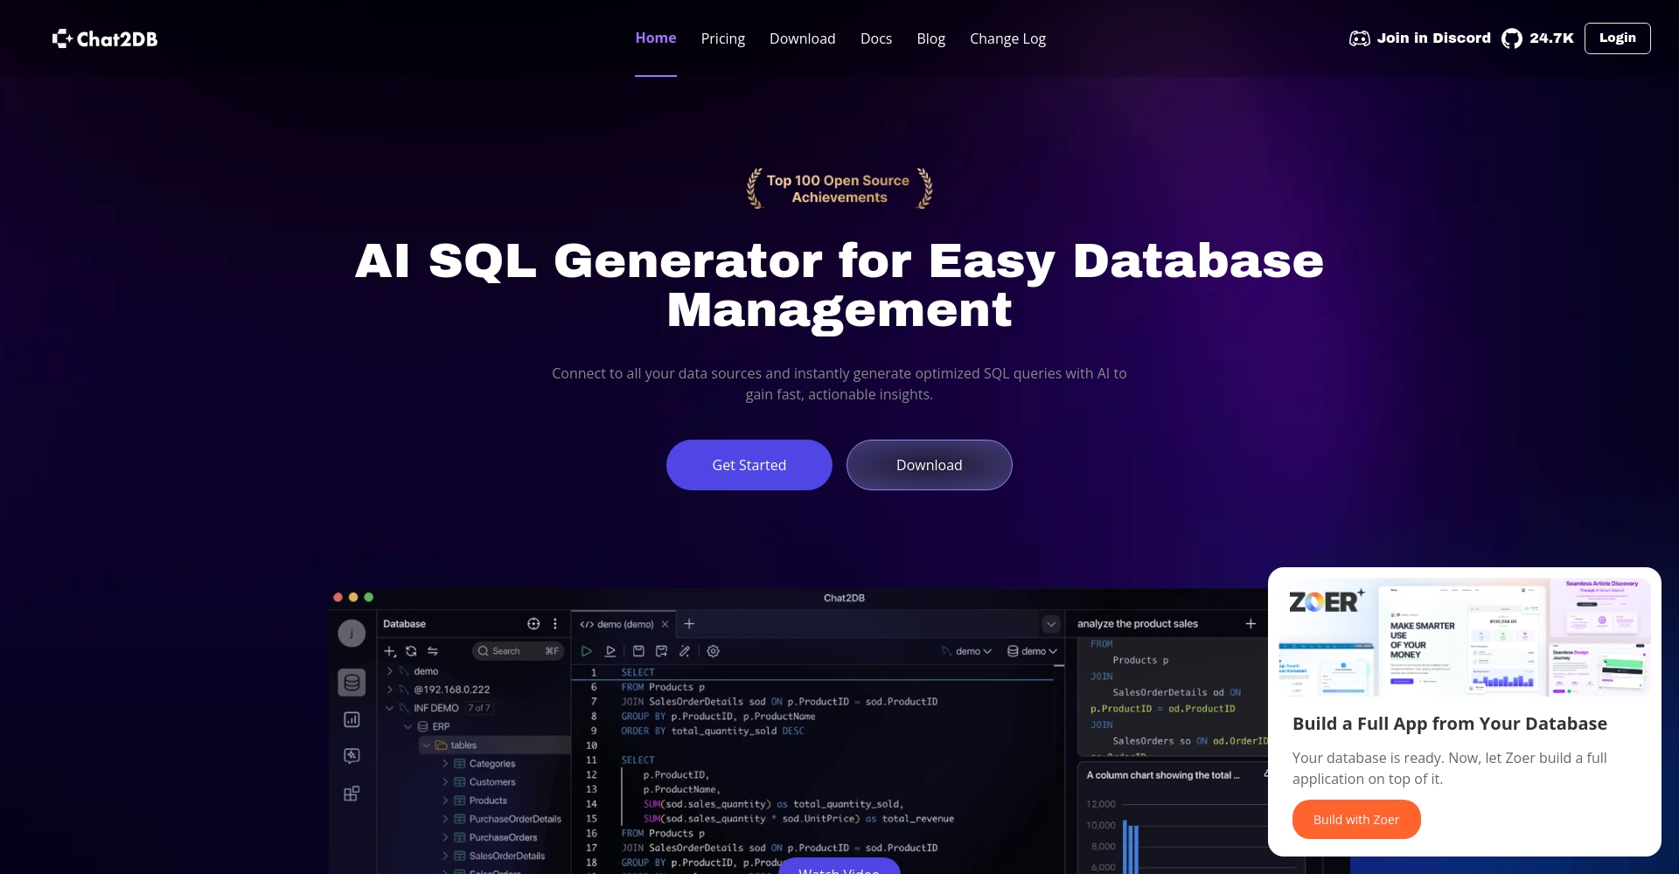The image size is (1679, 874).
Task: Open the demo database dropdown in editor toolbar
Action: tap(1032, 651)
